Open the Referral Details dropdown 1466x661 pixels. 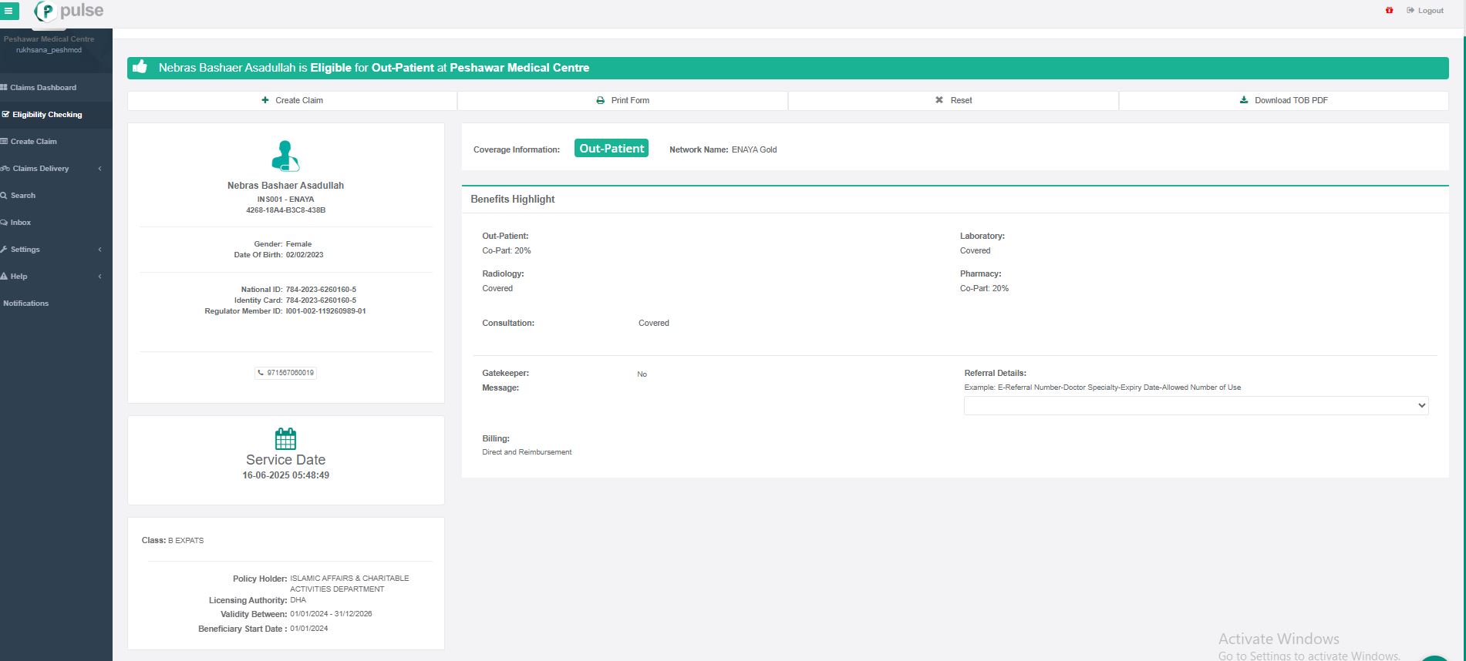pos(1195,405)
